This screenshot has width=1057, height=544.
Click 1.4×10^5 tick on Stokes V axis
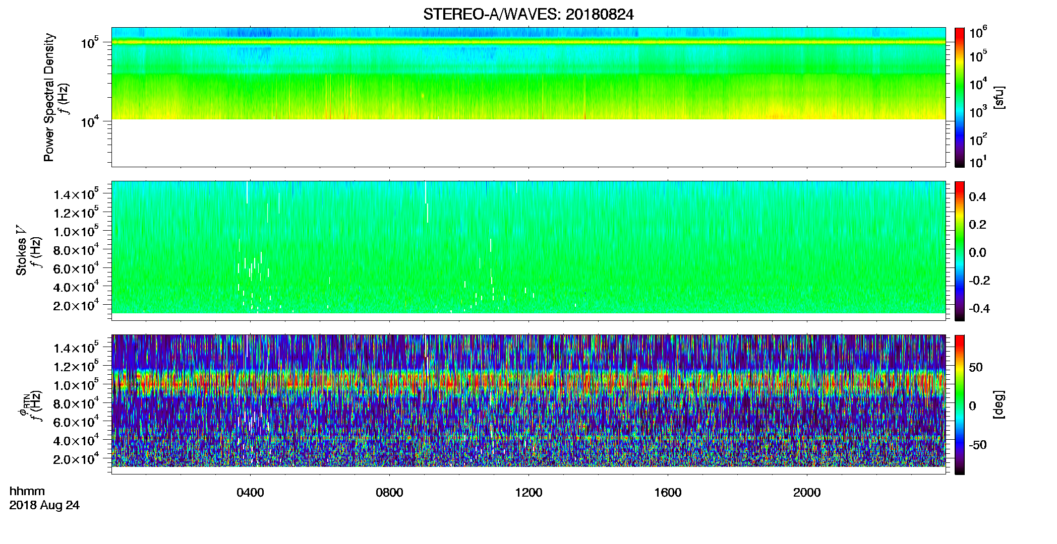click(x=76, y=194)
